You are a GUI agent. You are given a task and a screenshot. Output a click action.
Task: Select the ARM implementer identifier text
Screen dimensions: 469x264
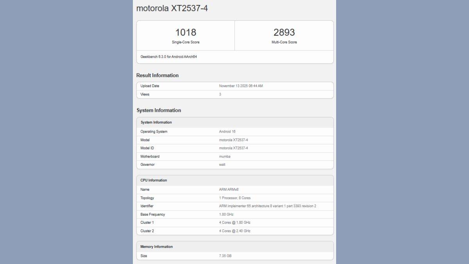267,206
